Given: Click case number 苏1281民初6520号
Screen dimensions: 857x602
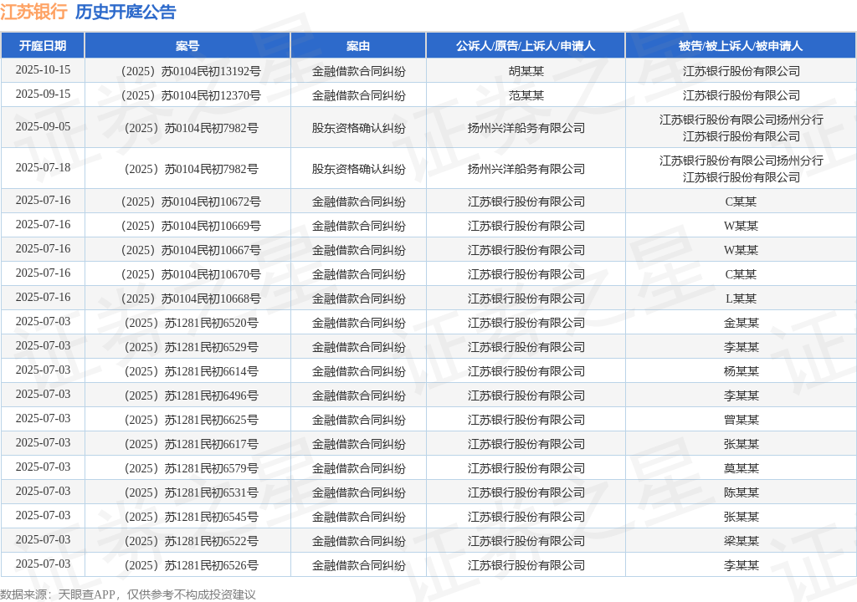Looking at the screenshot, I should 211,323.
